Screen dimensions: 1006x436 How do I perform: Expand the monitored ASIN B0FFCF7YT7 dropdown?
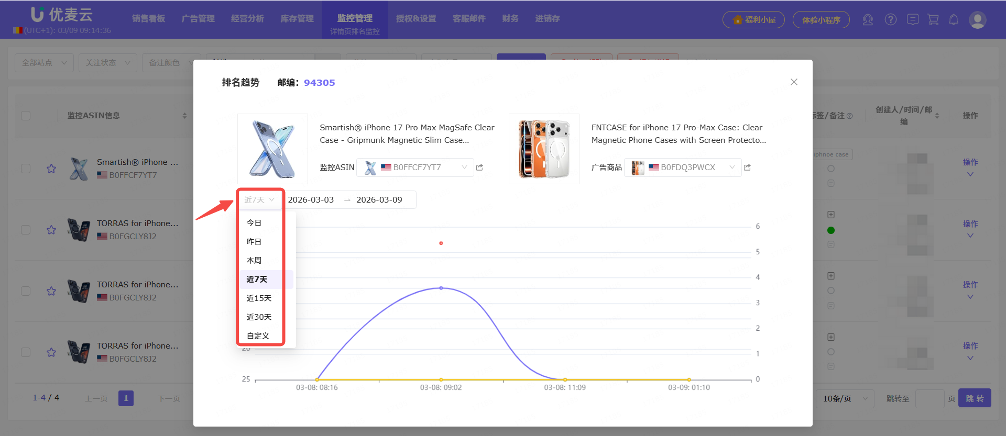point(464,167)
